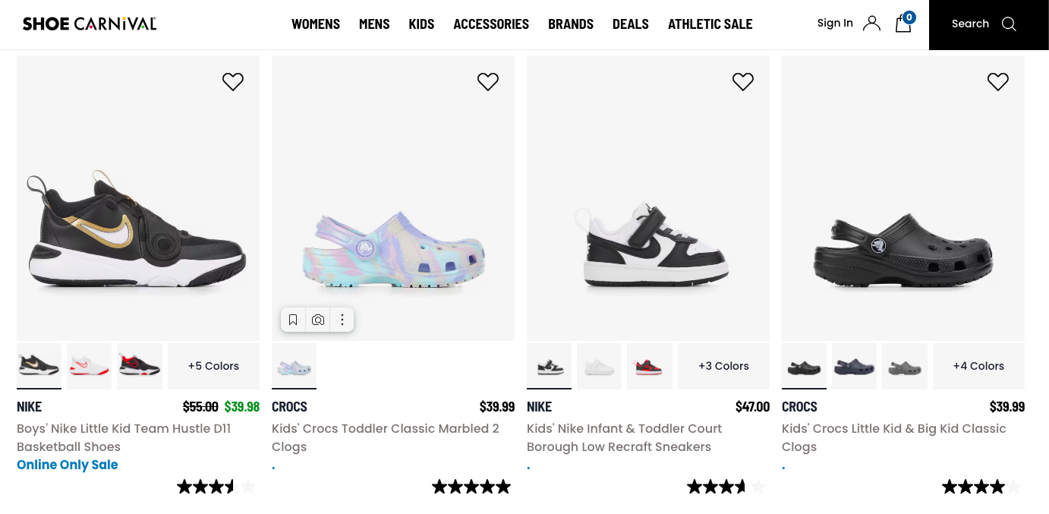The image size is (1049, 514).
Task: Open Kids' Crocs Toddler Classic Marbled 2 Clogs link
Action: click(385, 437)
